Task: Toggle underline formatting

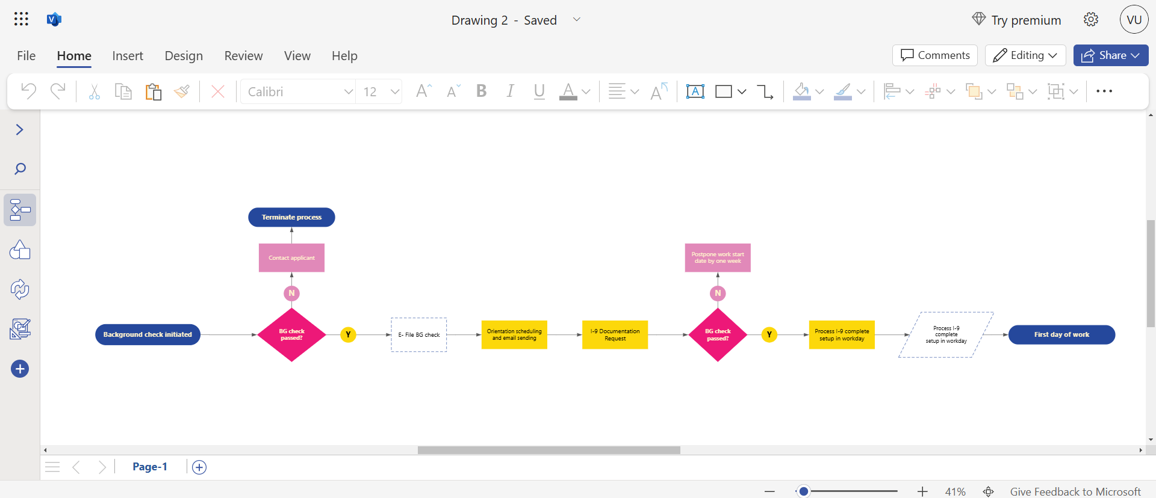Action: [x=539, y=91]
